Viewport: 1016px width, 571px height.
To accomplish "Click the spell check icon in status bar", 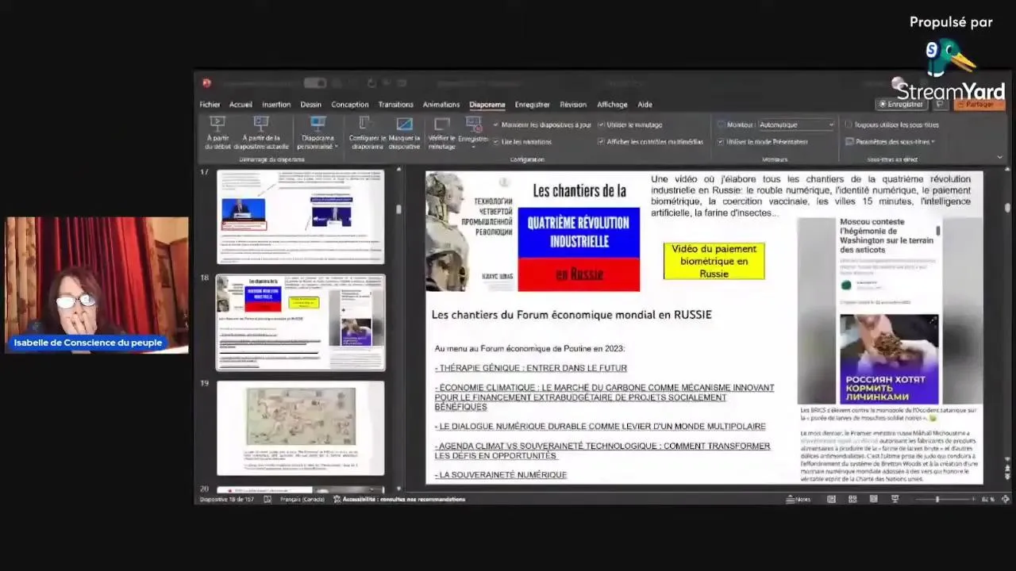I will click(267, 500).
